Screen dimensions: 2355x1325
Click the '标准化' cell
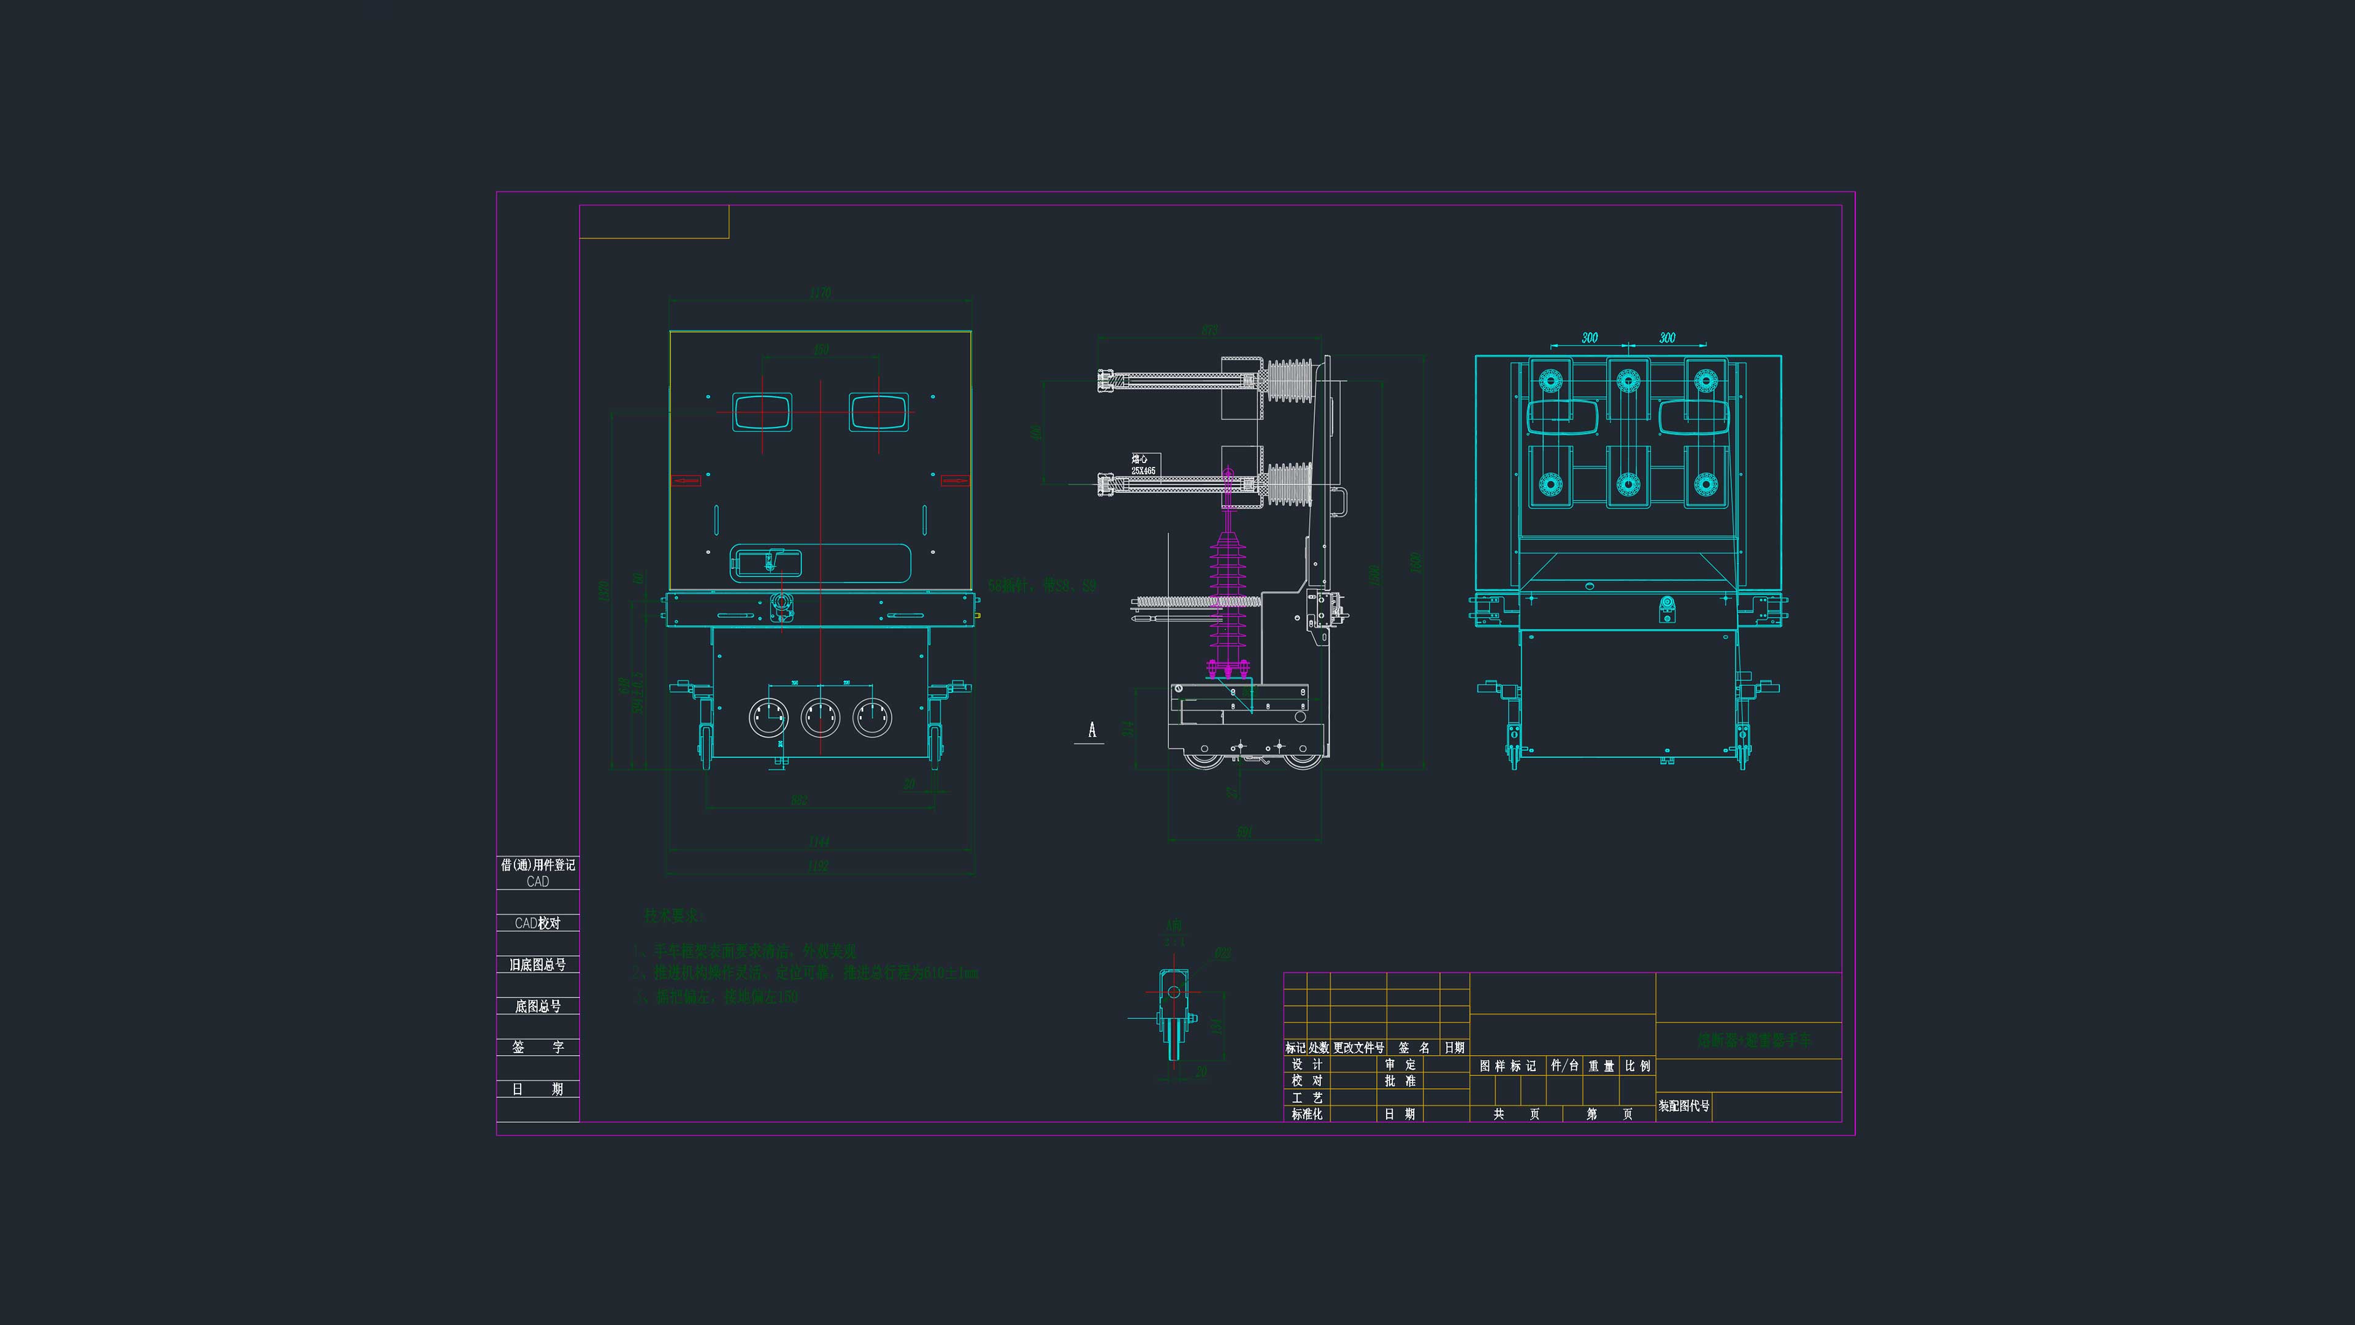(1308, 1114)
